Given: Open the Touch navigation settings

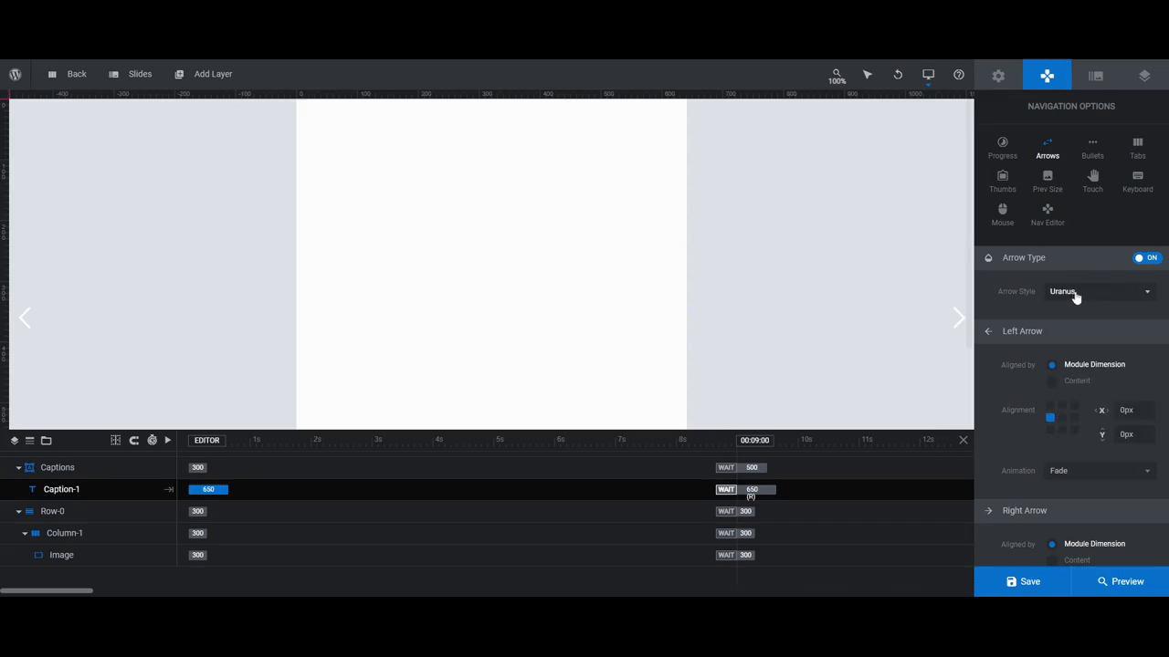Looking at the screenshot, I should point(1092,181).
